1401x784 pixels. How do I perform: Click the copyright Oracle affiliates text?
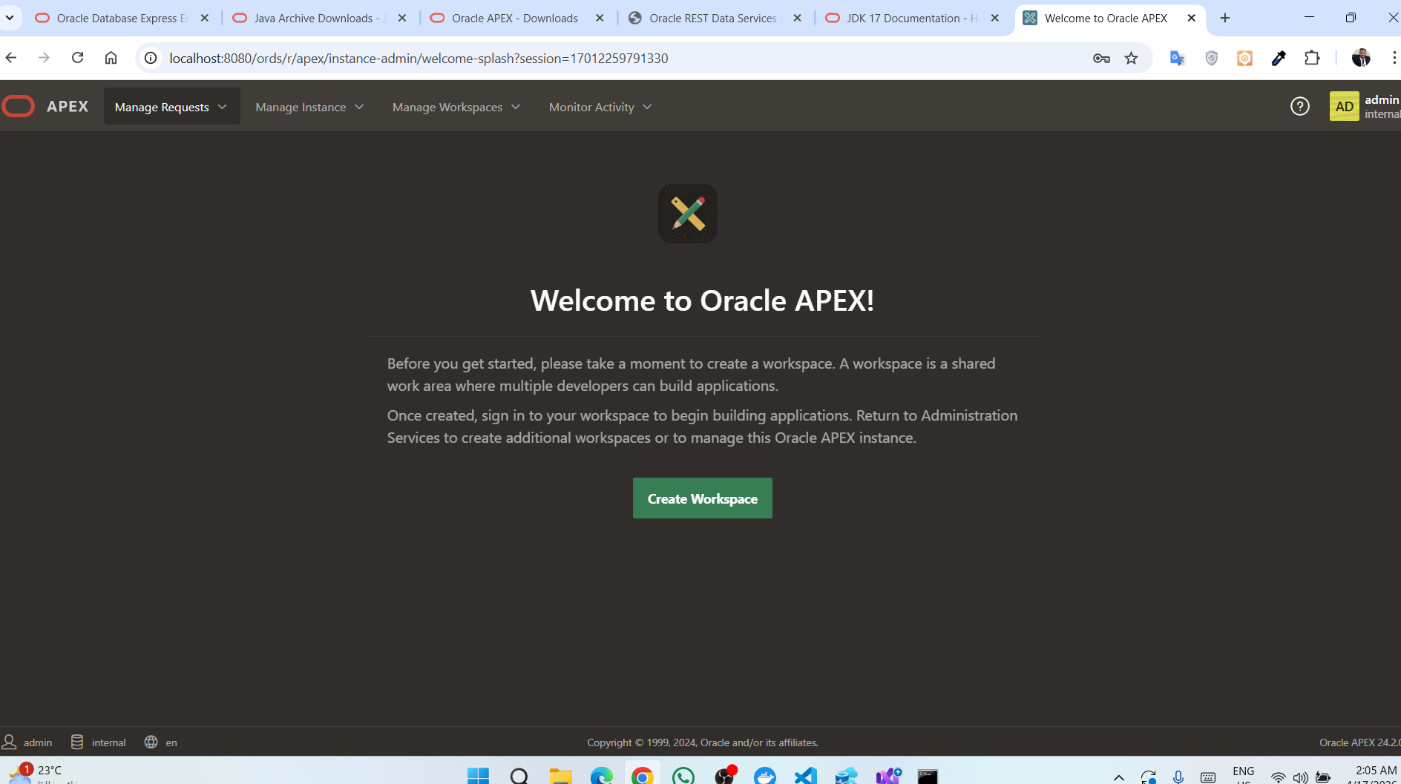702,742
